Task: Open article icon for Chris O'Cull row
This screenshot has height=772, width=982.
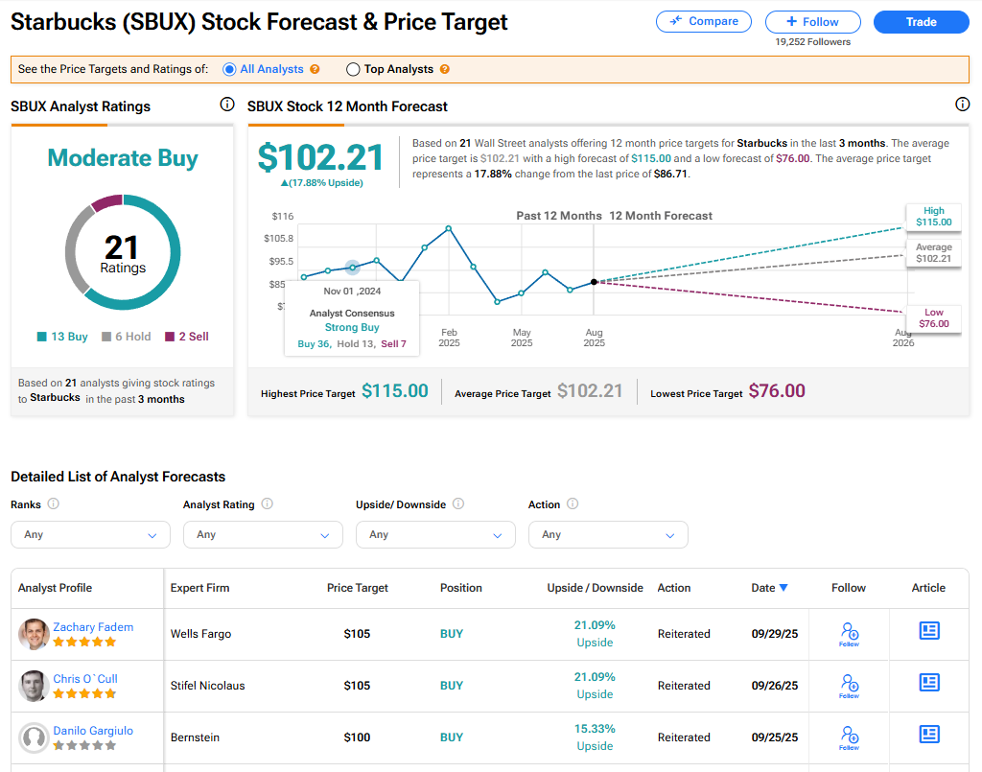Action: point(928,683)
